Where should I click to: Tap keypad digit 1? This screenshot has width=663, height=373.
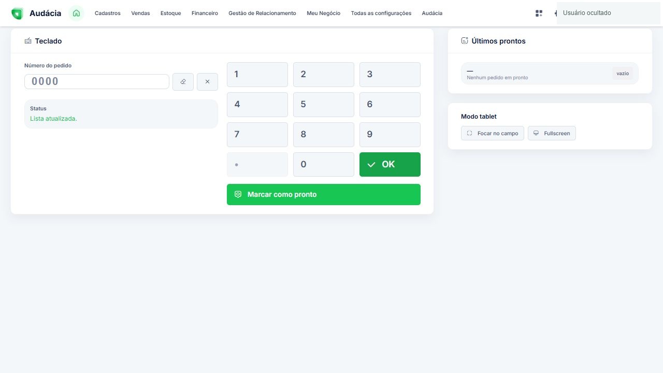[x=257, y=75]
